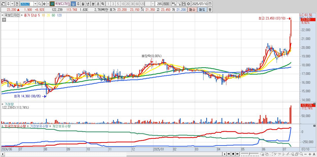This screenshot has height=157, width=317.
Task: Click the play button in chart replay controls
Action: pos(225,154)
